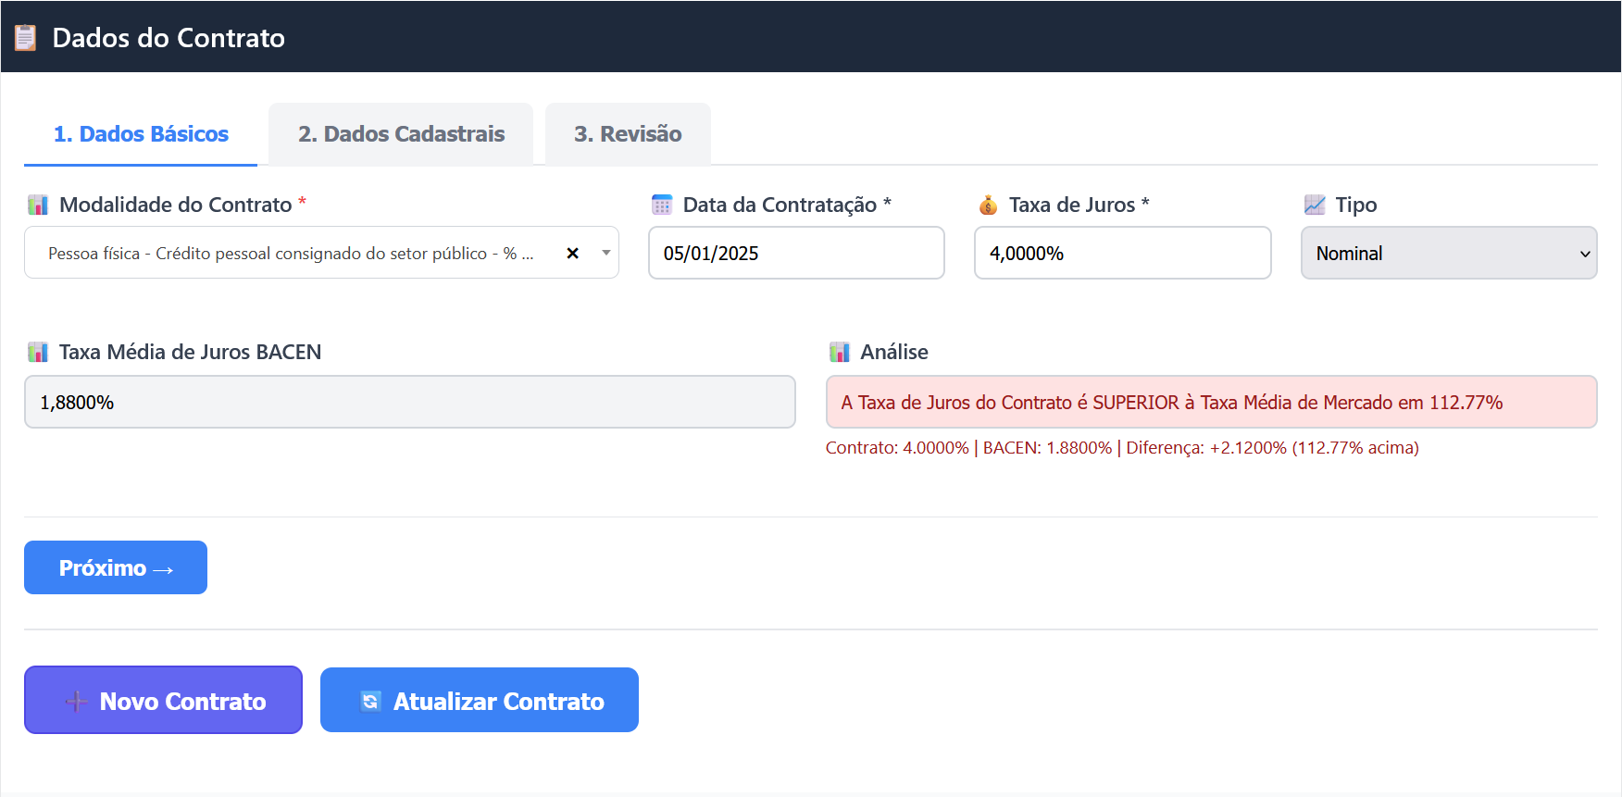Open the Modalidade do Contrato dropdown arrow

(606, 253)
